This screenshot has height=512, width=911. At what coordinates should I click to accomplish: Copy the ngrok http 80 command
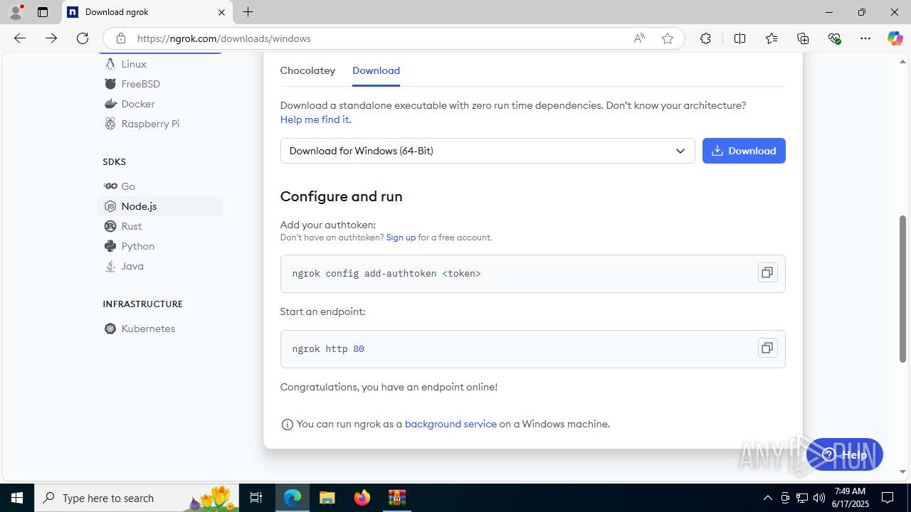tap(767, 348)
